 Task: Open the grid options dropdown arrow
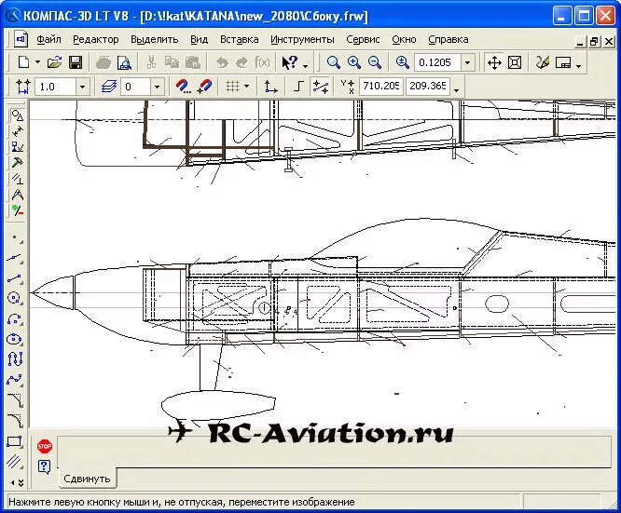click(x=247, y=87)
